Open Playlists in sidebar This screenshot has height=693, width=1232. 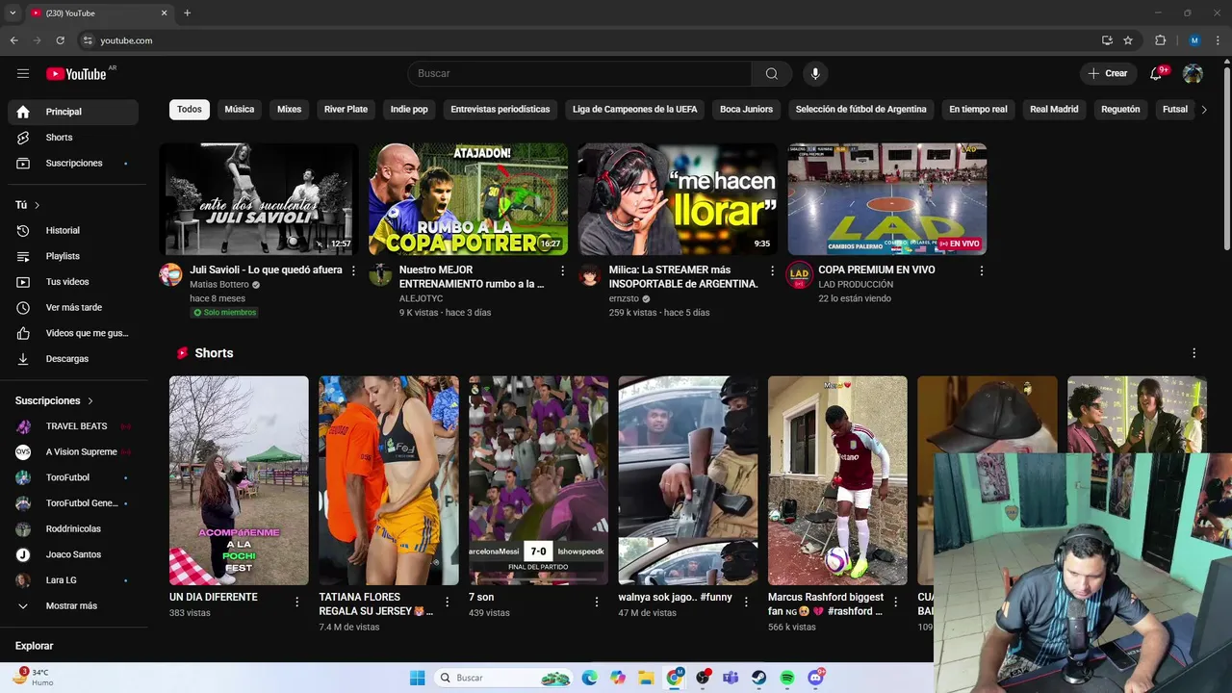(73, 256)
